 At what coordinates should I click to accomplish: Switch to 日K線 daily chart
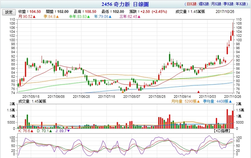click(x=191, y=4)
